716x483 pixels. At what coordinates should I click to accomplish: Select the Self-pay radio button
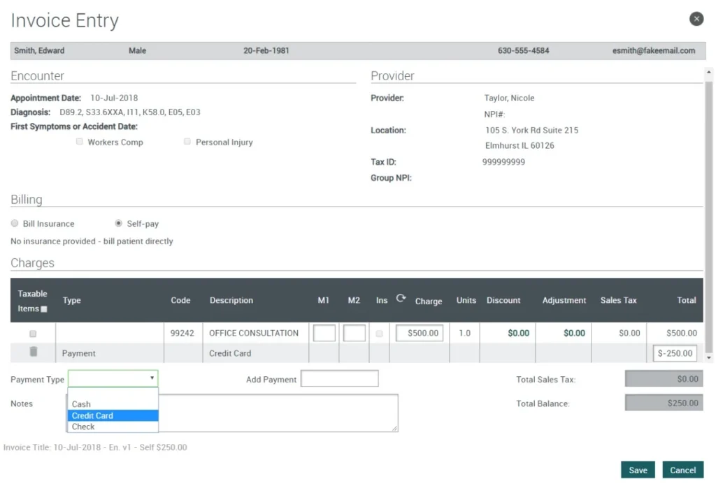(x=120, y=223)
